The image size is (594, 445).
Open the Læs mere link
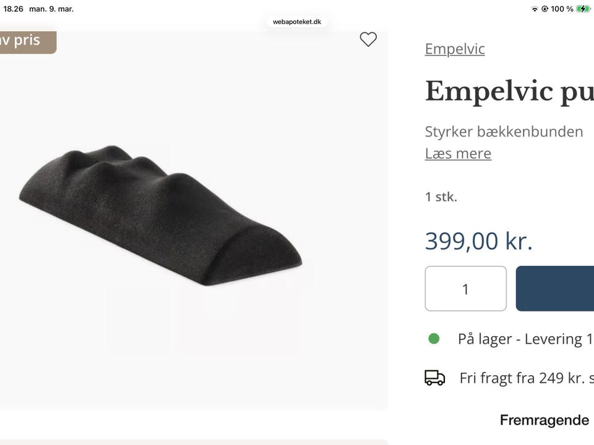click(458, 154)
